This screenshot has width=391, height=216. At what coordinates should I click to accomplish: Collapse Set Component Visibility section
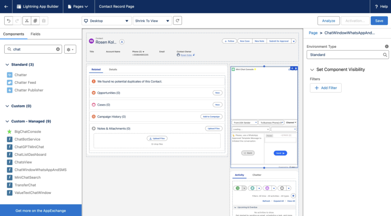pyautogui.click(x=312, y=70)
